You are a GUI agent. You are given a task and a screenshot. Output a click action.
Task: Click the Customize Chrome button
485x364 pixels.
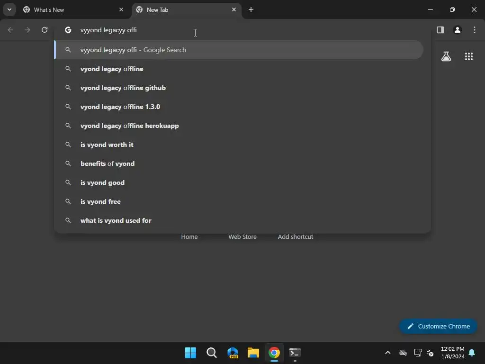tap(438, 326)
